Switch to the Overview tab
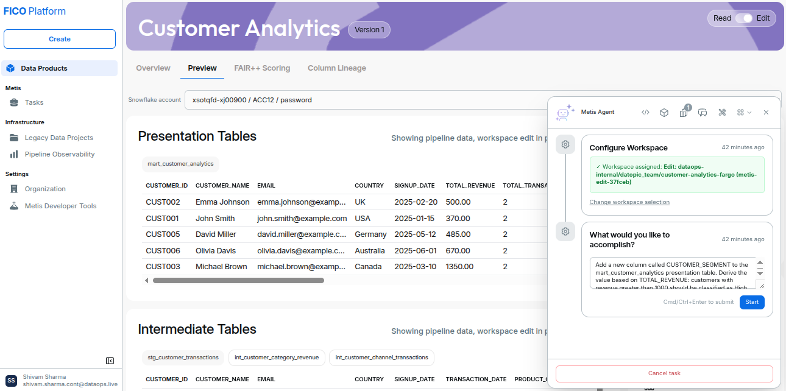The image size is (786, 391). [153, 68]
